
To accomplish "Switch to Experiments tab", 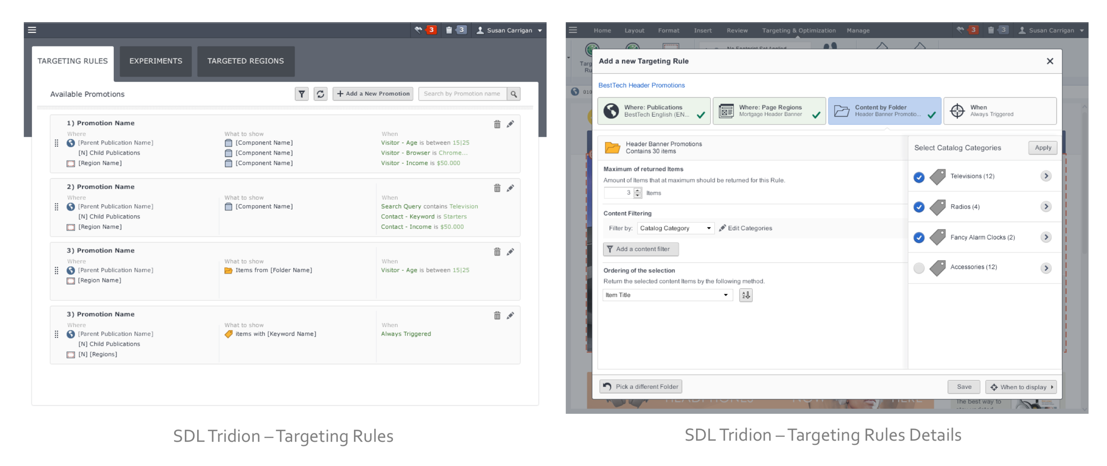I will [155, 61].
